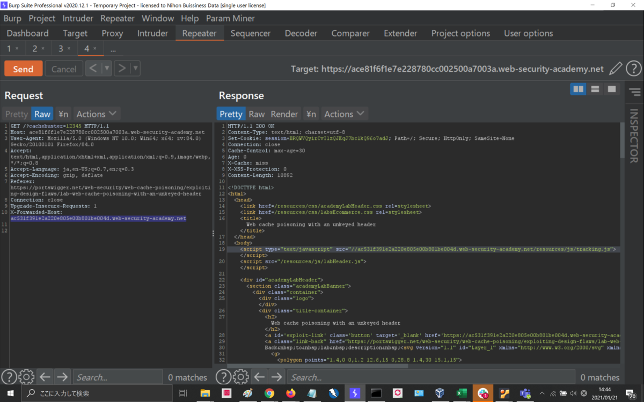Switch to the Extender tab
644x402 pixels.
400,33
